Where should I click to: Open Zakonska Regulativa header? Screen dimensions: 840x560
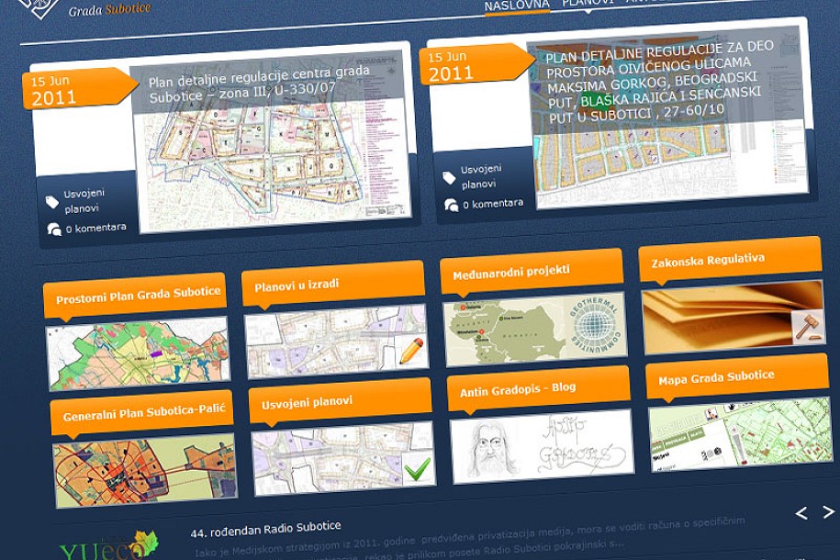point(730,260)
